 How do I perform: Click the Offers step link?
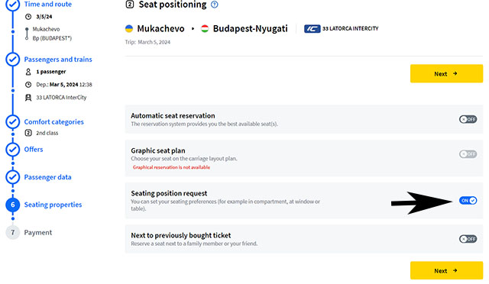tap(34, 150)
